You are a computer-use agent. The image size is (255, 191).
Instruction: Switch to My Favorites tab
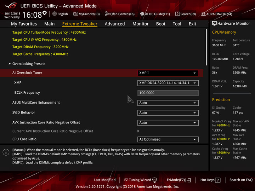tap(24, 24)
